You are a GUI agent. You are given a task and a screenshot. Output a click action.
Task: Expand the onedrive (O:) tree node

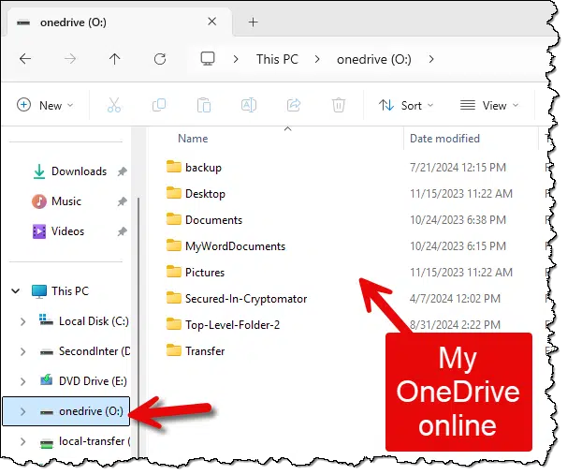[22, 411]
